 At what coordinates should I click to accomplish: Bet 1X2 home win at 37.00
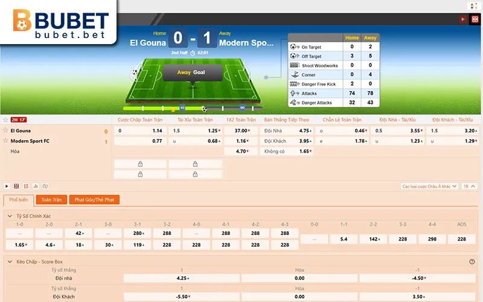pyautogui.click(x=241, y=130)
